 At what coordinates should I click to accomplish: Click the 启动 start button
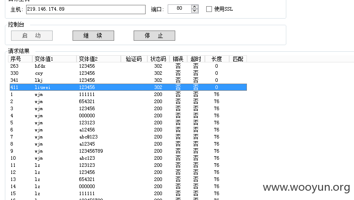click(x=32, y=36)
